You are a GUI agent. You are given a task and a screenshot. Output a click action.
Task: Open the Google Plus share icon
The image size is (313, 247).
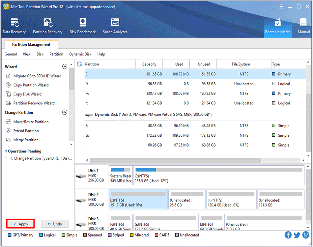[306, 235]
